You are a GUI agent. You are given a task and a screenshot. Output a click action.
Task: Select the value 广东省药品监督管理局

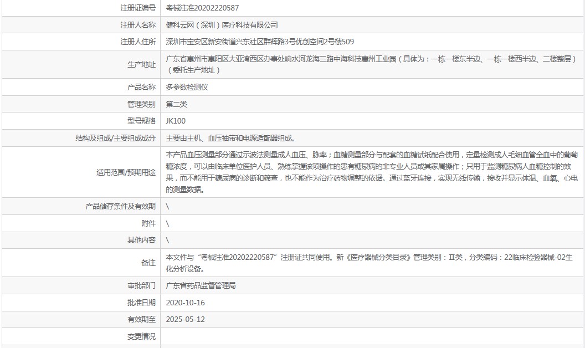[201, 285]
